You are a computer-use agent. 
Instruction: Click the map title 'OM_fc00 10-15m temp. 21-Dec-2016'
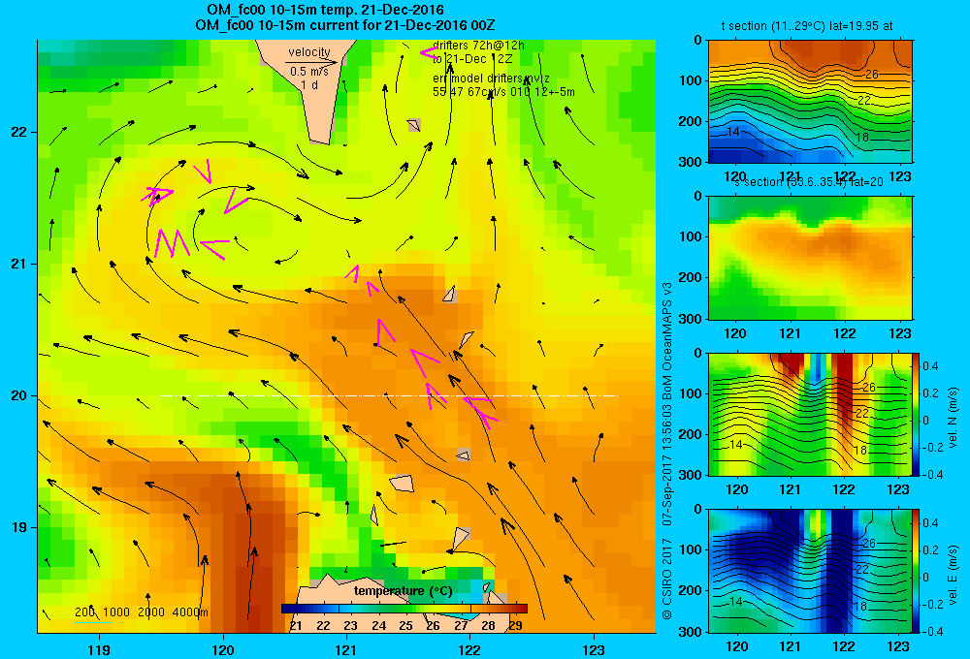pyautogui.click(x=325, y=10)
